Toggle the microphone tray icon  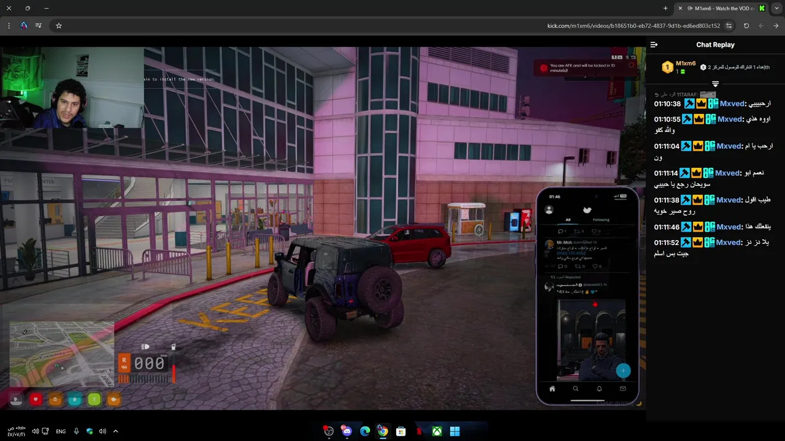click(76, 431)
